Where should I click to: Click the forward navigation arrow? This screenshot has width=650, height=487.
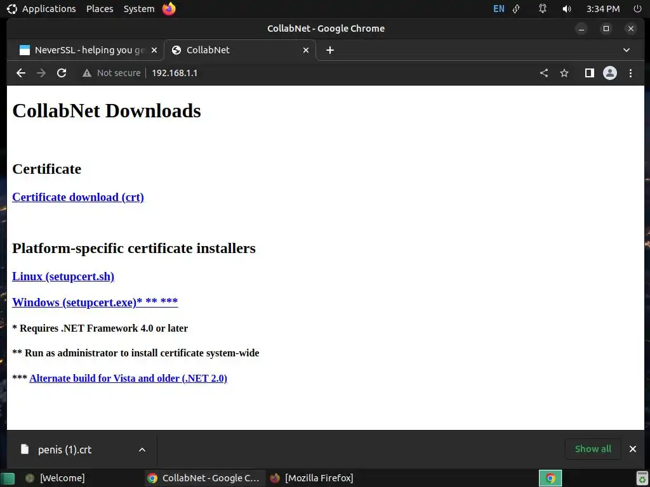pos(41,73)
